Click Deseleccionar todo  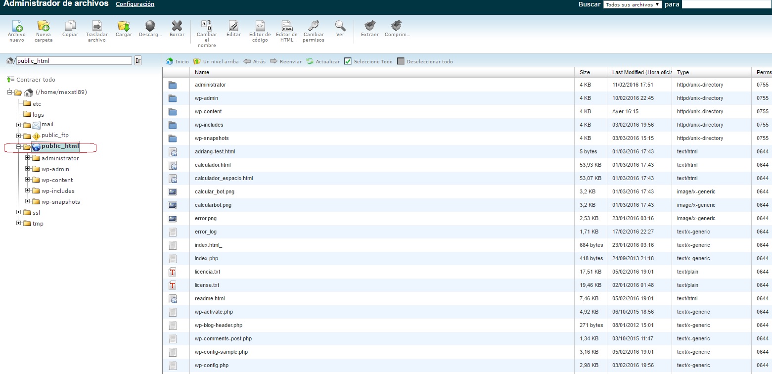click(425, 61)
